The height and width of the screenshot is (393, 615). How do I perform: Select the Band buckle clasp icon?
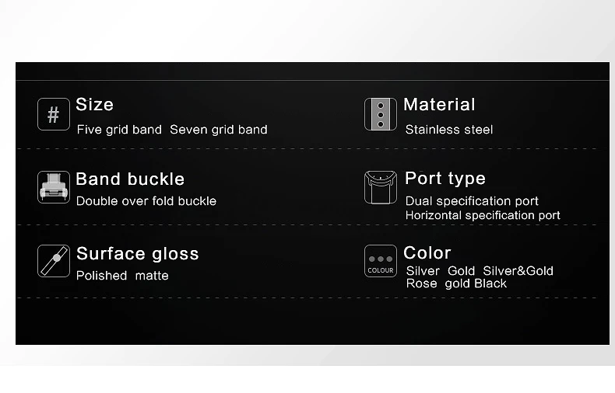point(54,187)
